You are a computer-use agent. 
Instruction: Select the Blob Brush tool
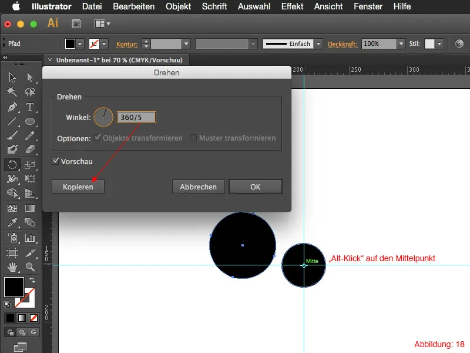click(x=12, y=149)
